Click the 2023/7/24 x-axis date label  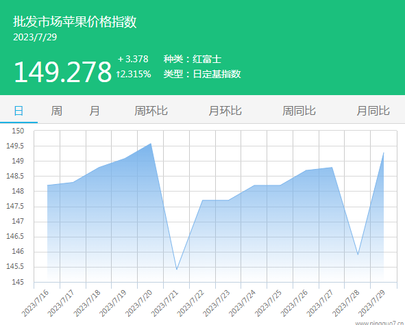(x=242, y=303)
